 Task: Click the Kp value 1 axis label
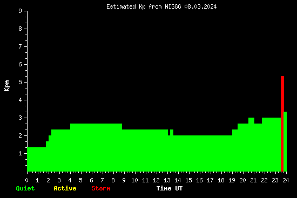(x=21, y=153)
